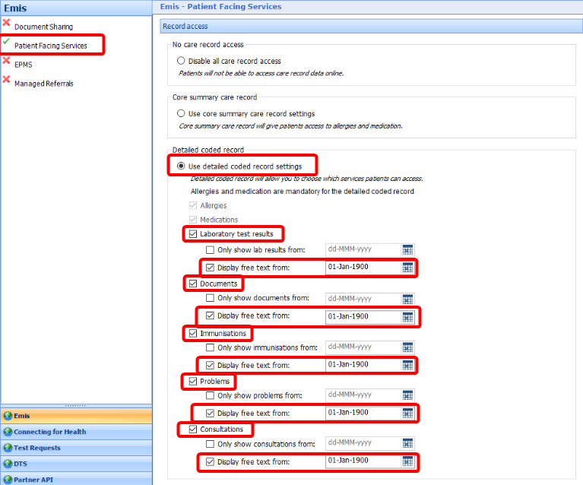Click the Record access section header
583x485 pixels.
click(x=372, y=26)
